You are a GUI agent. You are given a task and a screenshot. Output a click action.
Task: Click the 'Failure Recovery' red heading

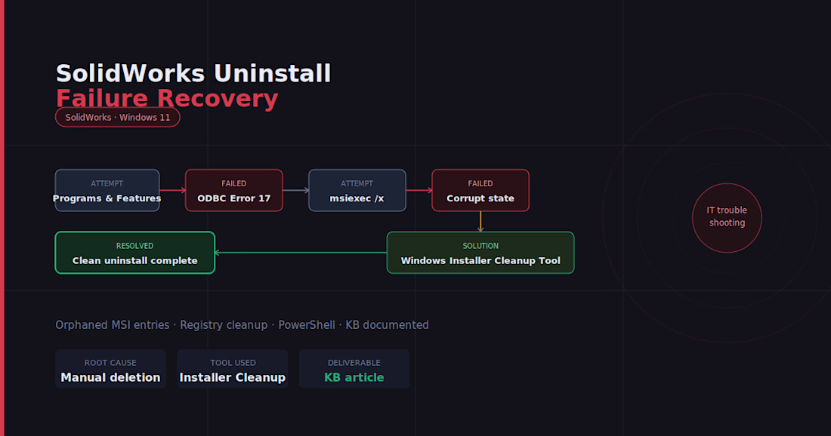[167, 98]
